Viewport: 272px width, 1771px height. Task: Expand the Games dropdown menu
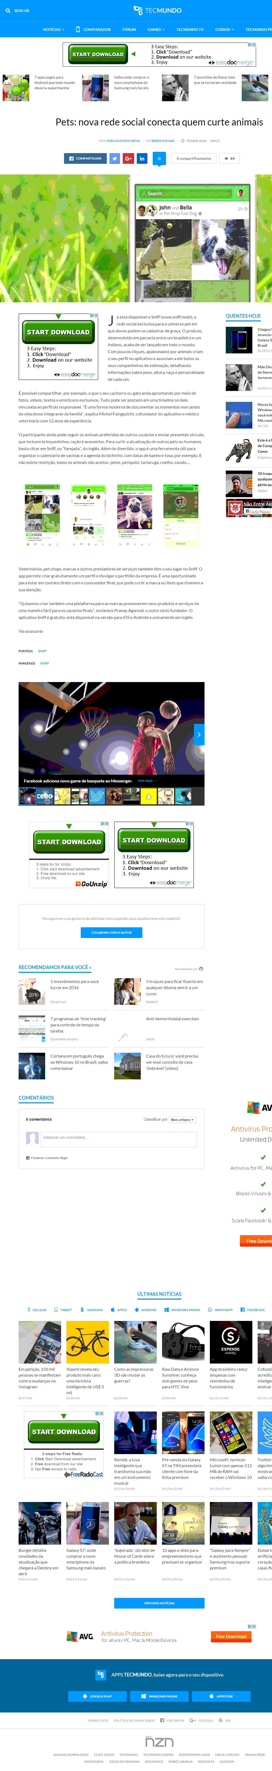click(156, 30)
